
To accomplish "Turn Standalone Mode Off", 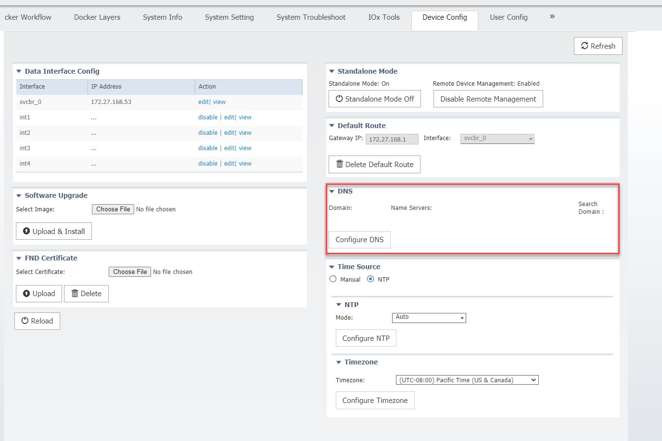I will (375, 99).
